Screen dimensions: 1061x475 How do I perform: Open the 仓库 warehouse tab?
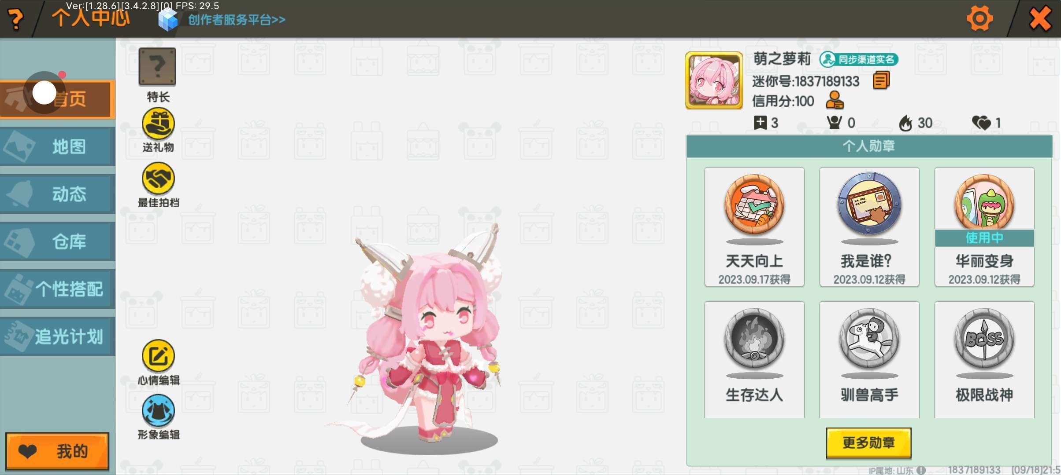pos(58,242)
